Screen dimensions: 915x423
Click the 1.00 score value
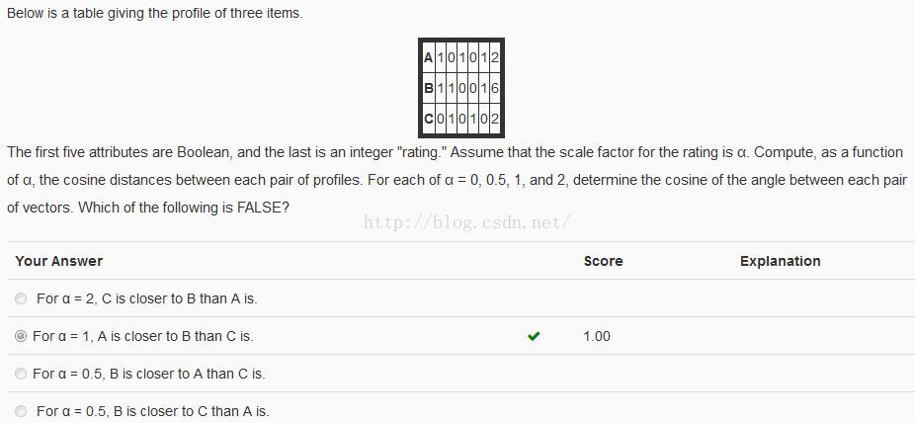[x=597, y=336]
